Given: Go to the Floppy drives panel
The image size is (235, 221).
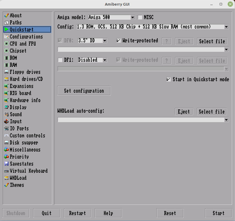Looking at the screenshot, I should [25, 72].
